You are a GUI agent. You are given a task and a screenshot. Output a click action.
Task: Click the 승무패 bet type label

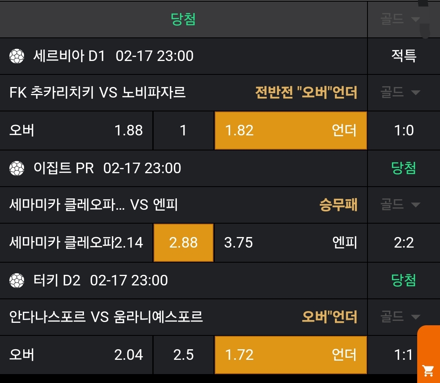(338, 205)
